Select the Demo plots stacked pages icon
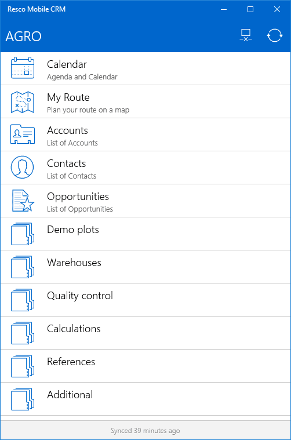This screenshot has width=291, height=440. pos(23,234)
